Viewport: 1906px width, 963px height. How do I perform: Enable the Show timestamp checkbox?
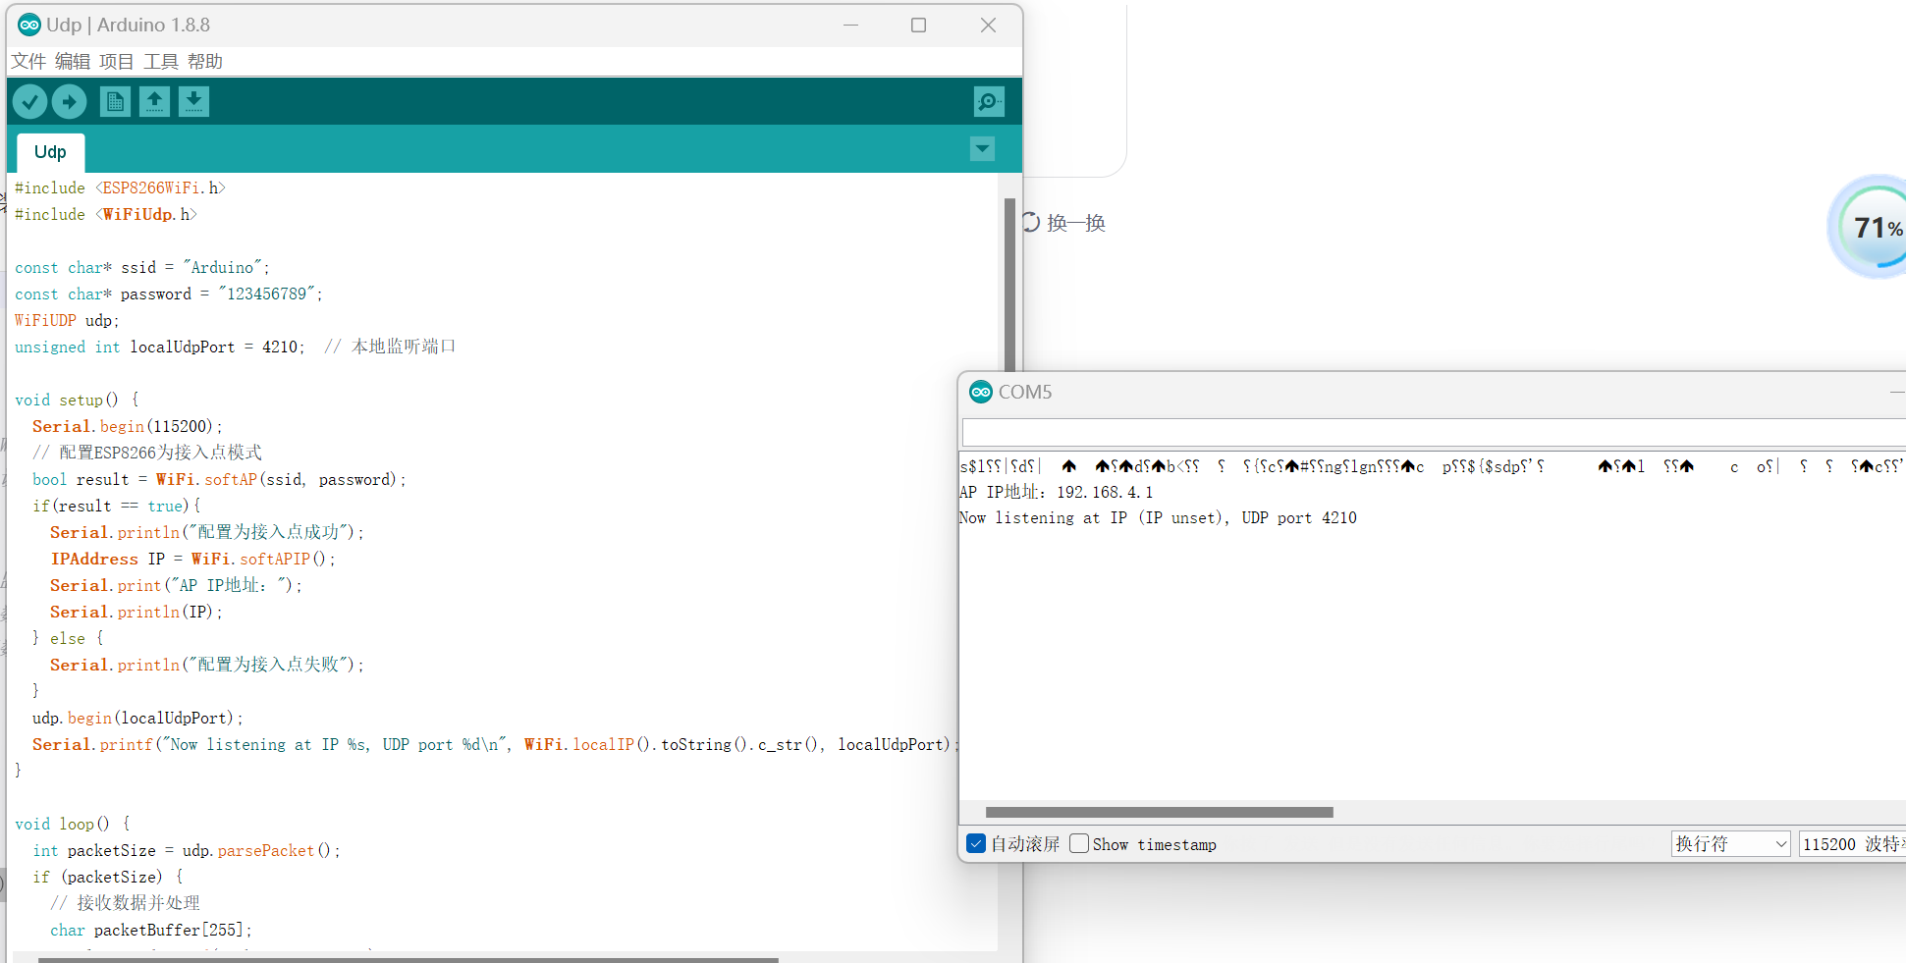point(1079,843)
